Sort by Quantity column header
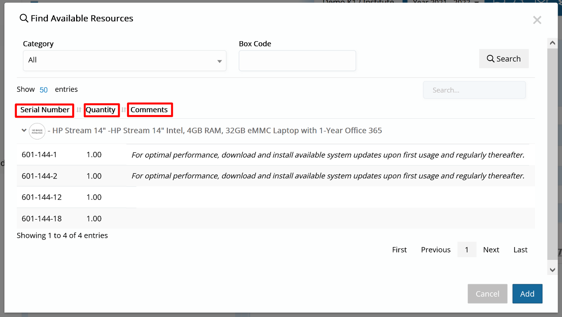 101,110
